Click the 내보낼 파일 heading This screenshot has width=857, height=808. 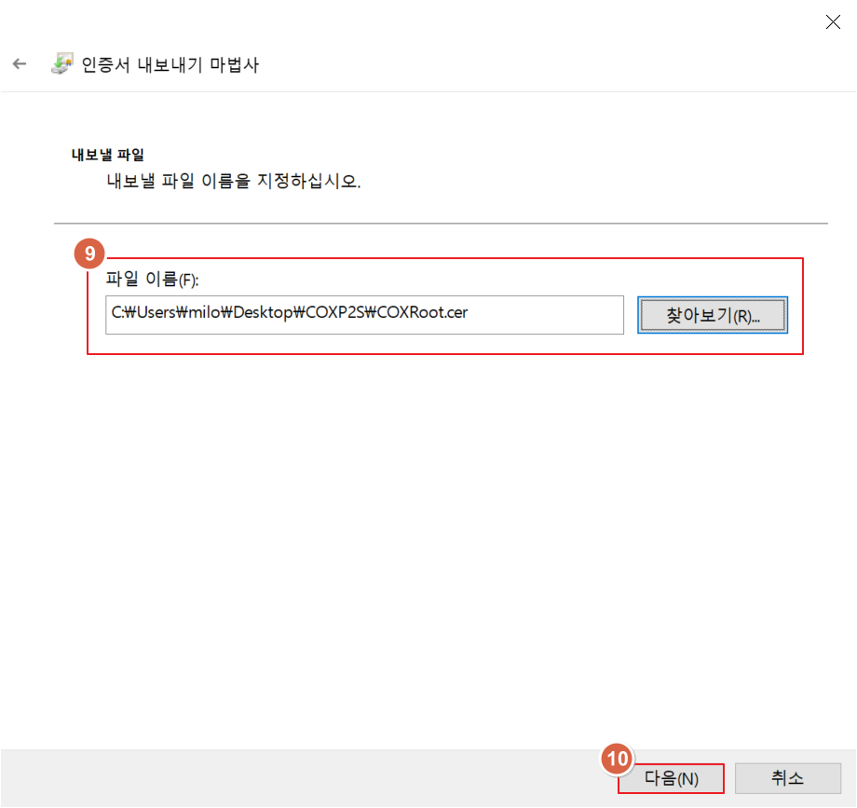[108, 155]
